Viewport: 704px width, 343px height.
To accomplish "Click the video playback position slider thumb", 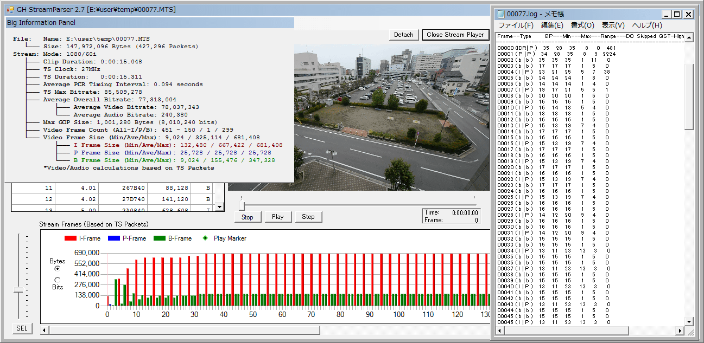I will click(x=242, y=205).
